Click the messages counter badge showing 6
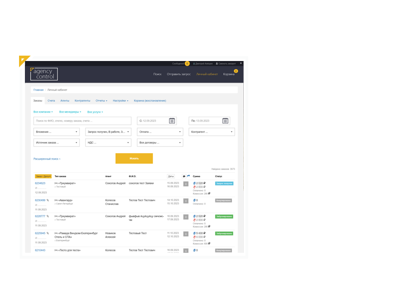This screenshot has height=285, width=420. tap(187, 63)
